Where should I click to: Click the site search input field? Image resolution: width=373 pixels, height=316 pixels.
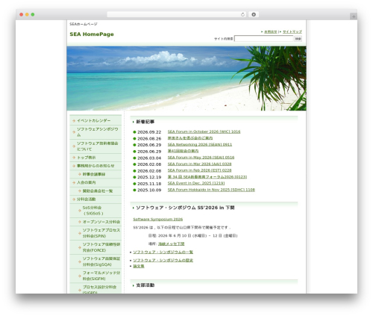[x=264, y=39]
